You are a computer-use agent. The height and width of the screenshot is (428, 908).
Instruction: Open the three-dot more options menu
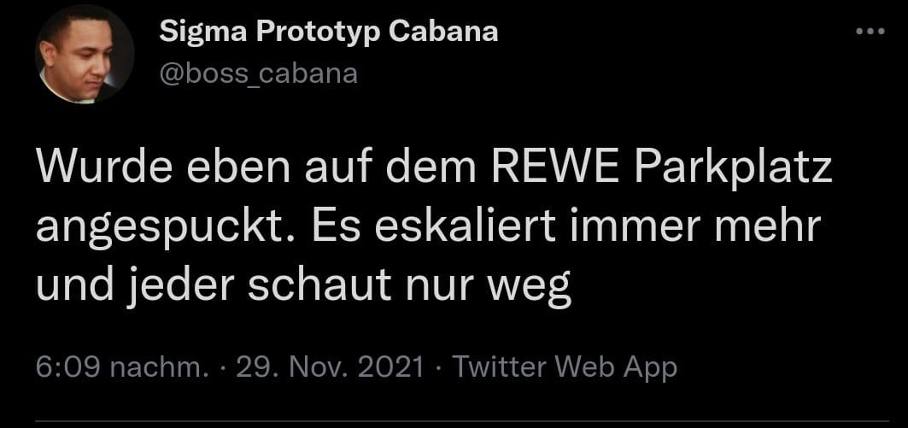(x=870, y=32)
